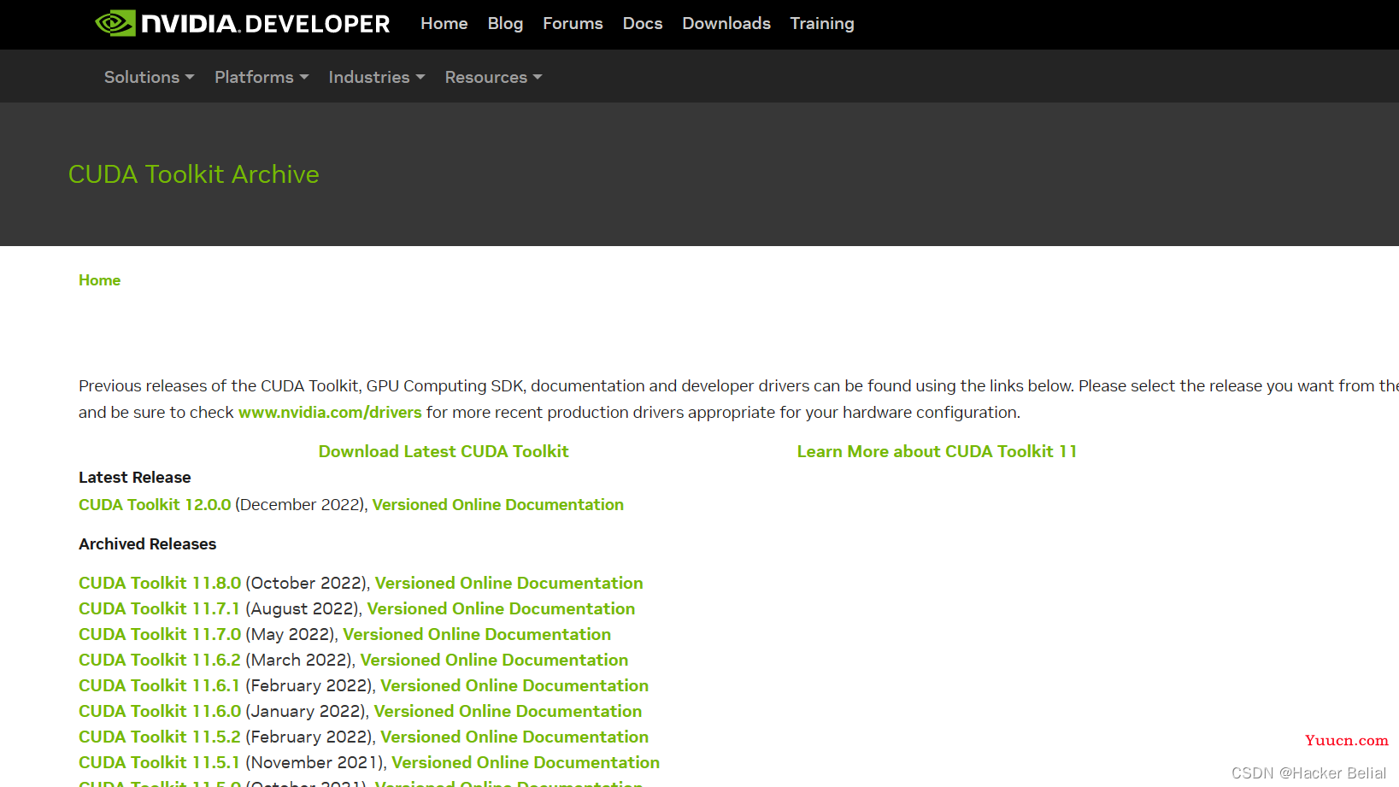
Task: Click the NVIDIA Developer logo
Action: click(x=243, y=23)
